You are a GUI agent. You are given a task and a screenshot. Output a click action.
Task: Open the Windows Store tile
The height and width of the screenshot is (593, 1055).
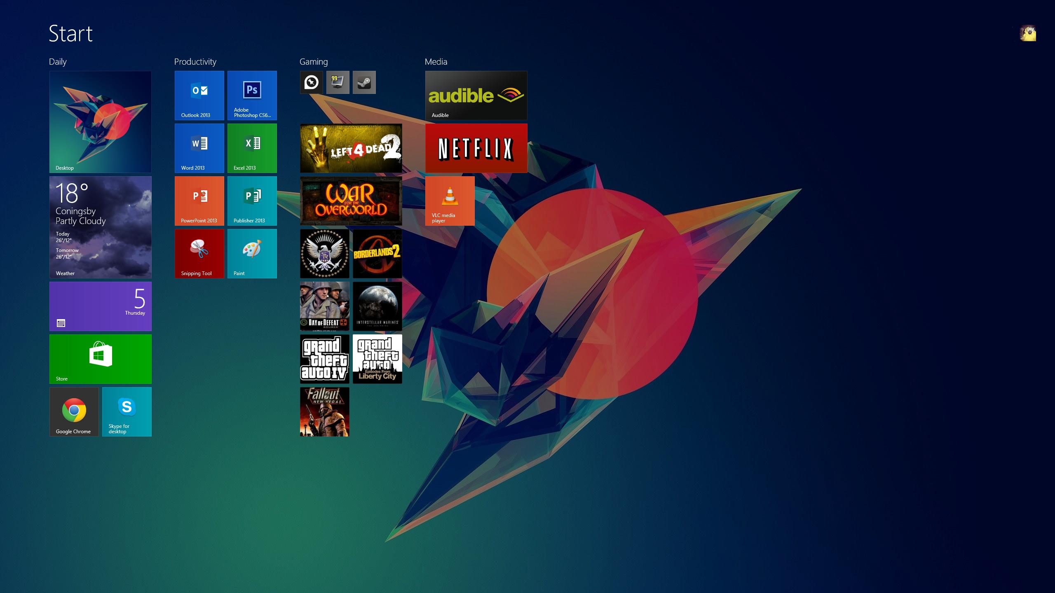100,359
